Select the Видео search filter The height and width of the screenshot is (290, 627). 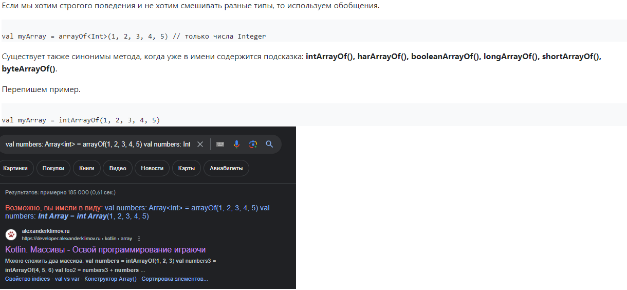pyautogui.click(x=118, y=168)
